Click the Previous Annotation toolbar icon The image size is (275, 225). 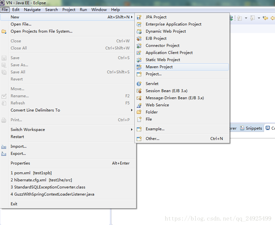pos(252,18)
